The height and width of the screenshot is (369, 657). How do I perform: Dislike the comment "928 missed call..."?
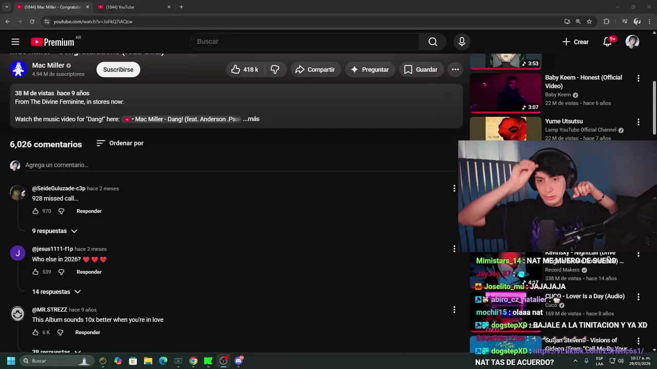(x=61, y=211)
